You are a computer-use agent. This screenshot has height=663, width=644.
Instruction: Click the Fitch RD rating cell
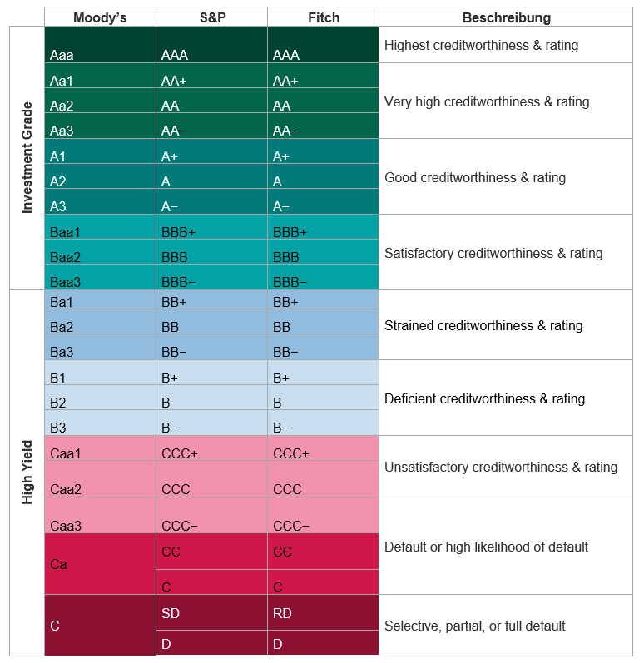[323, 613]
